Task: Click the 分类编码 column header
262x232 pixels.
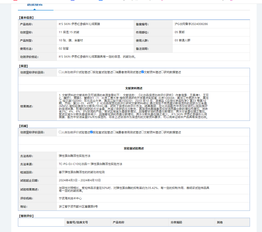Action: pos(176,222)
